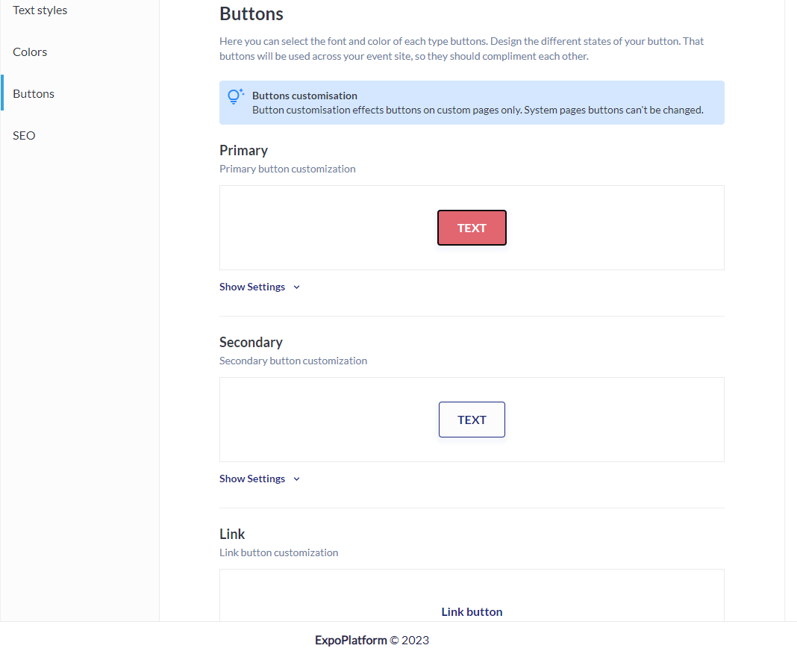This screenshot has width=797, height=648.
Task: Click the Link button preview
Action: tap(472, 612)
